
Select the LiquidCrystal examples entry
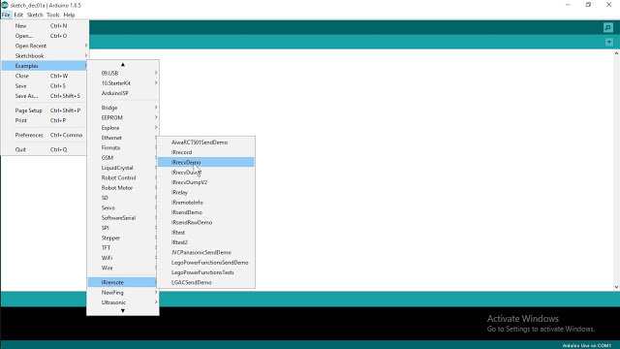pos(123,168)
